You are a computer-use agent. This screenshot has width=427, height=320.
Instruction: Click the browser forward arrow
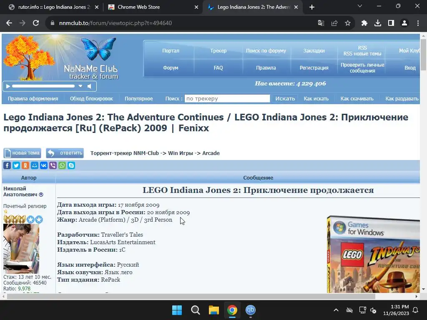click(x=23, y=23)
